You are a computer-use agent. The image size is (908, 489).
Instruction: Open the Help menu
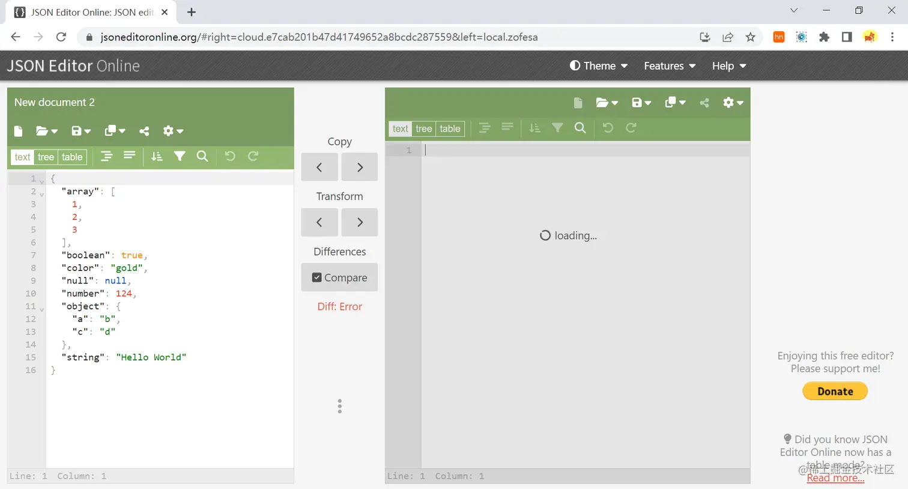point(729,66)
